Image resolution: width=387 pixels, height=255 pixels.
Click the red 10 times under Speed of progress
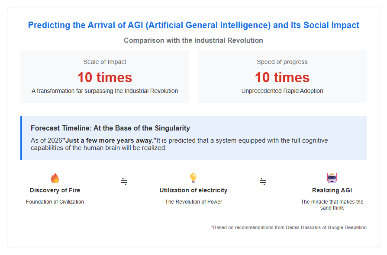282,77
